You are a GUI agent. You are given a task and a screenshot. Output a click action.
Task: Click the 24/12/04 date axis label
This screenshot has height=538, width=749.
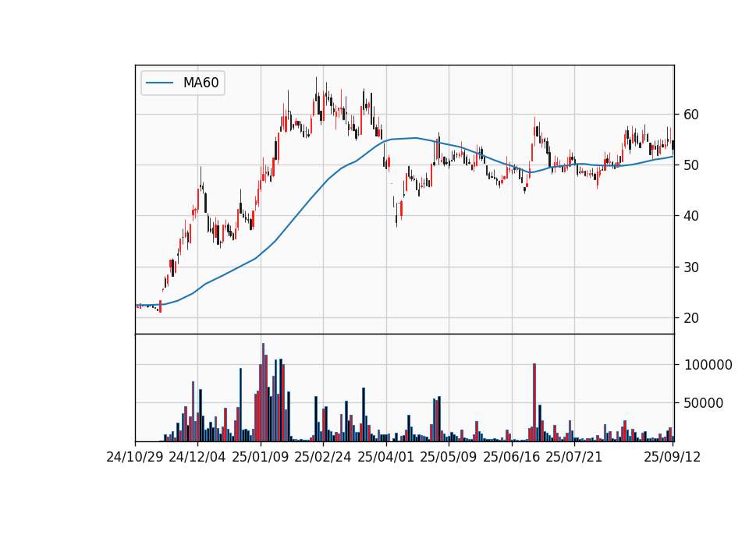(x=197, y=457)
